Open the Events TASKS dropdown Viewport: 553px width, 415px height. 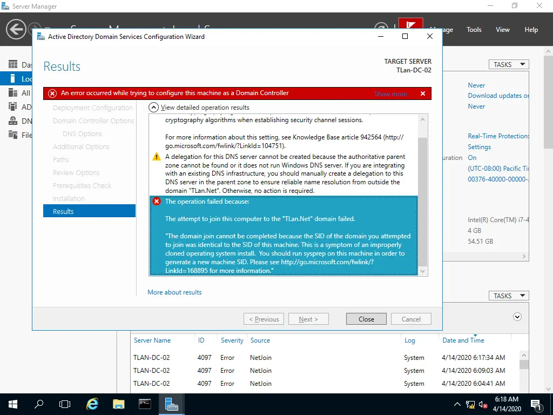point(509,296)
